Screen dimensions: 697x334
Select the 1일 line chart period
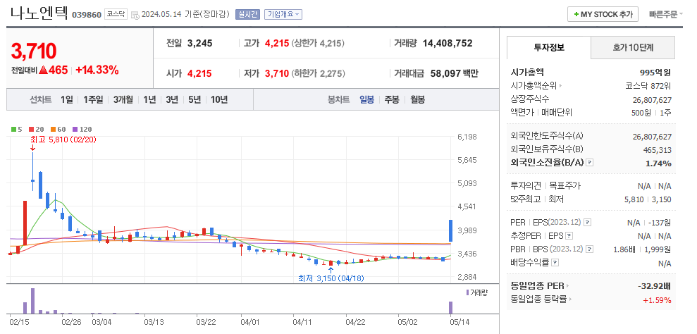67,99
